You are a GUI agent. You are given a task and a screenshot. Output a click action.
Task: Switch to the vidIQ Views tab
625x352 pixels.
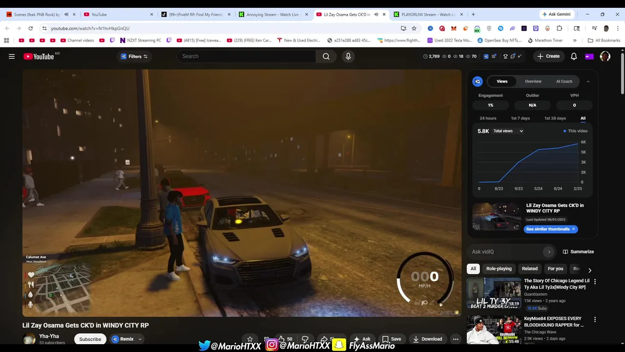502,82
